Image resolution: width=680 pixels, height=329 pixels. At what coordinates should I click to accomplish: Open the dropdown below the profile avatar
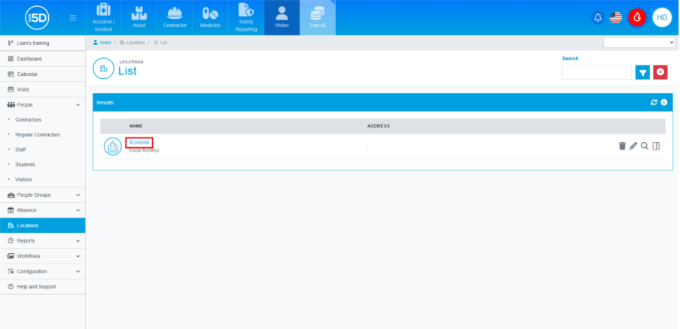639,43
